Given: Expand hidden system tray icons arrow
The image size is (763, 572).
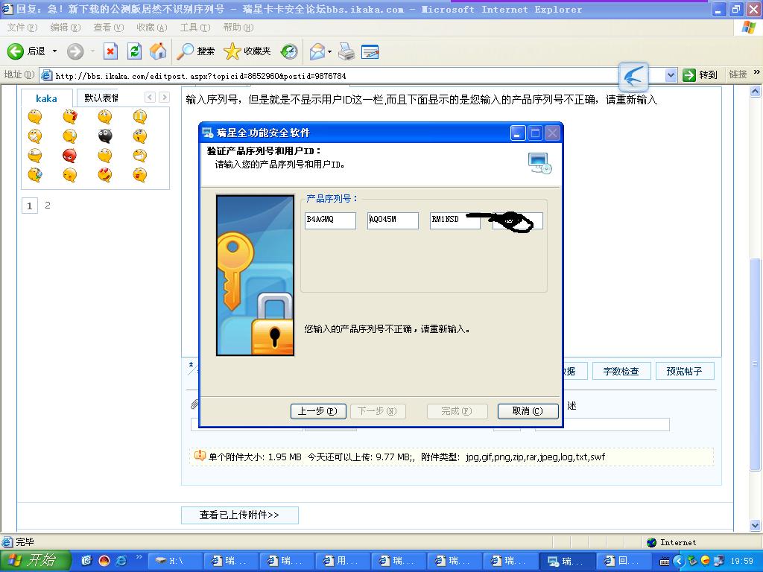Looking at the screenshot, I should pyautogui.click(x=679, y=561).
